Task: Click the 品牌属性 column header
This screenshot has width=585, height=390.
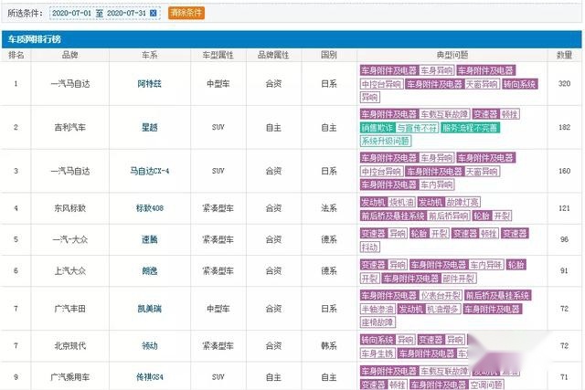Action: 273,55
